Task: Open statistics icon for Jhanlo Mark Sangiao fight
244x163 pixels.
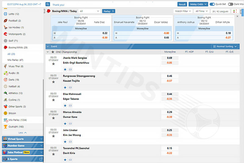Action: coord(70,69)
